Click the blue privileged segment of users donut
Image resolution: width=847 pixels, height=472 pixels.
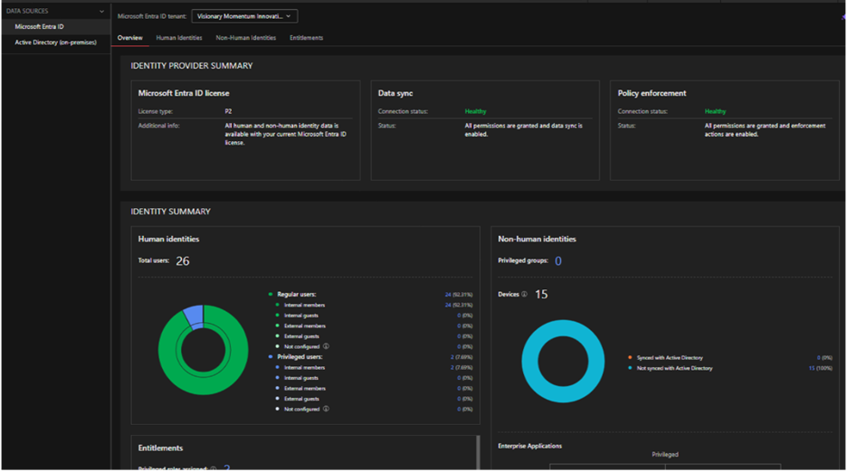coord(193,313)
